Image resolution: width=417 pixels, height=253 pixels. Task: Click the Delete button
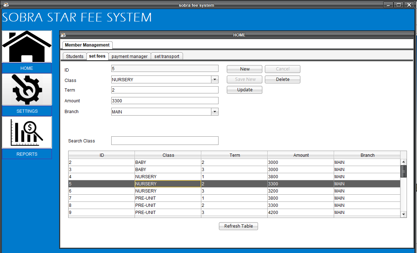282,79
